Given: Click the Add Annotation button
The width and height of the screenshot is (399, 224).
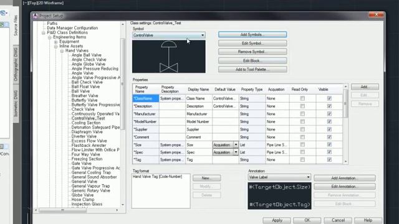Looking at the screenshot, I should 344,178.
